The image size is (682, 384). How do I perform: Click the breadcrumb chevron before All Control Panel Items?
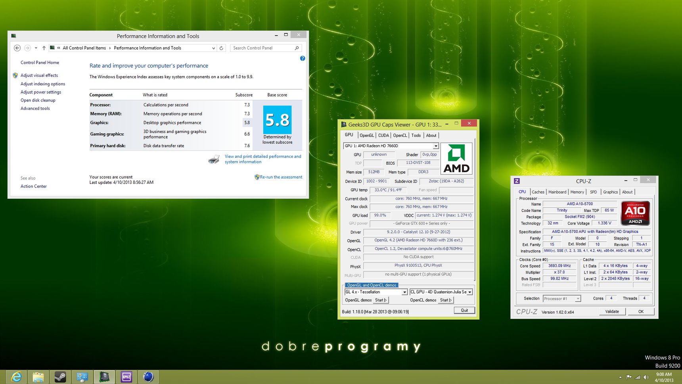(x=59, y=48)
